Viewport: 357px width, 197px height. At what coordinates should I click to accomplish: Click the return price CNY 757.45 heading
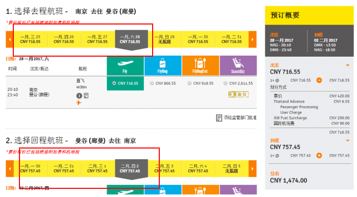[285, 147]
